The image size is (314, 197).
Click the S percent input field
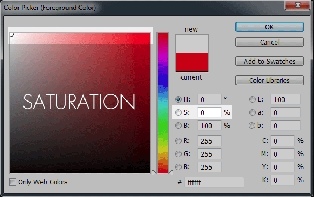click(209, 112)
